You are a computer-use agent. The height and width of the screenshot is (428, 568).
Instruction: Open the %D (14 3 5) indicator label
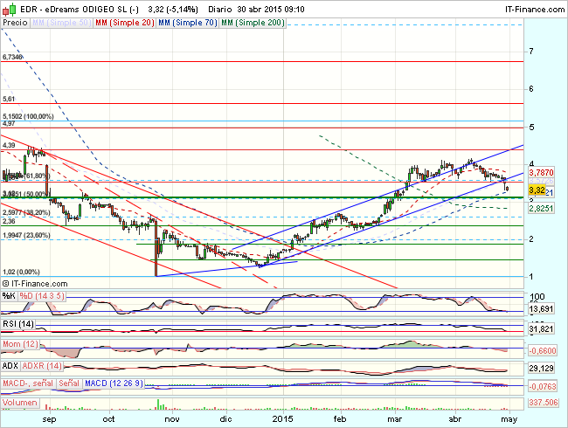pos(42,296)
